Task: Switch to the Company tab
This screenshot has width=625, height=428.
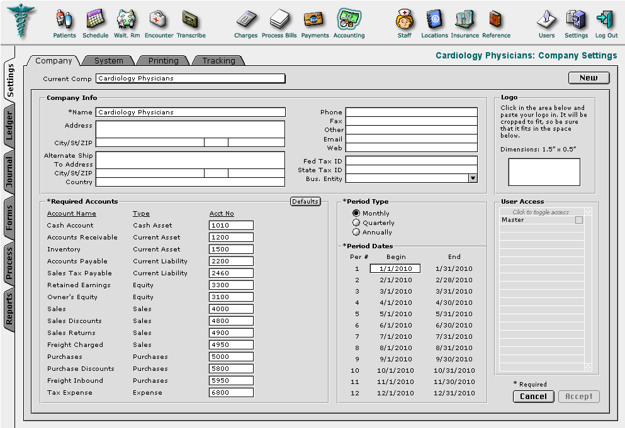Action: click(x=53, y=60)
